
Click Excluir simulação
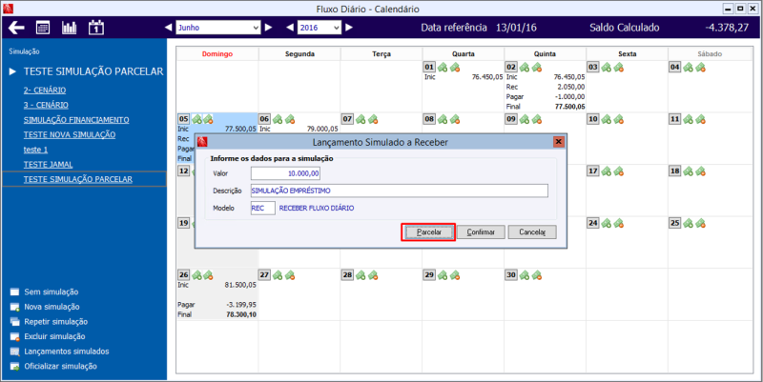pyautogui.click(x=54, y=336)
